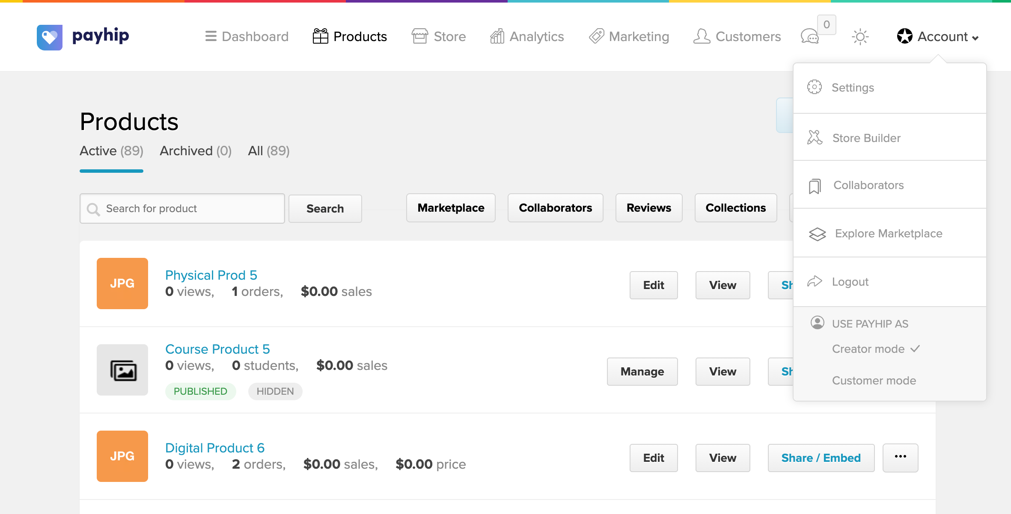1011x514 pixels.
Task: Click the Course Product 5 image thumbnail
Action: [122, 370]
